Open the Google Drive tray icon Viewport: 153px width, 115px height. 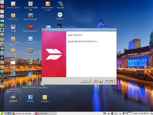pyautogui.click(x=112, y=113)
